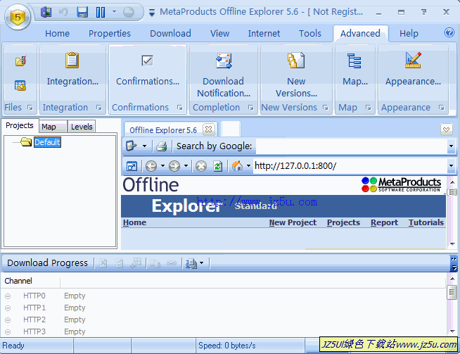The height and width of the screenshot is (354, 460).
Task: Click the download channels list scrollbar
Action: click(452, 305)
